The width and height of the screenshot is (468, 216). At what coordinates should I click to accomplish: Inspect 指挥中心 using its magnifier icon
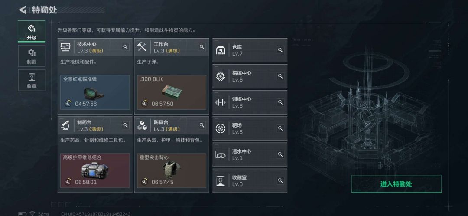(x=280, y=76)
